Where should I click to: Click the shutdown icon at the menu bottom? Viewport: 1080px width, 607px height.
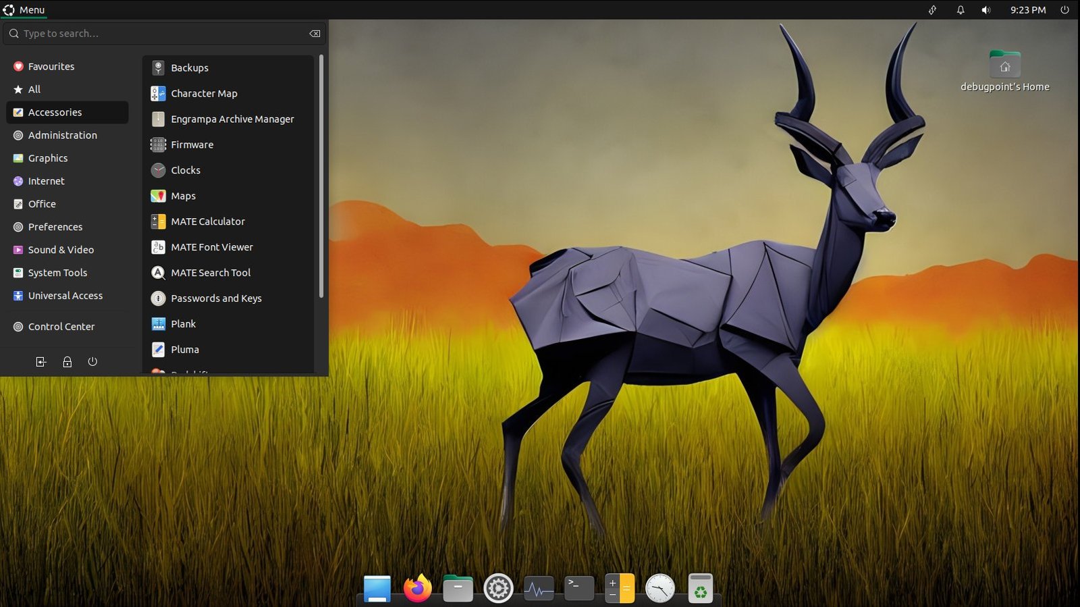point(92,362)
